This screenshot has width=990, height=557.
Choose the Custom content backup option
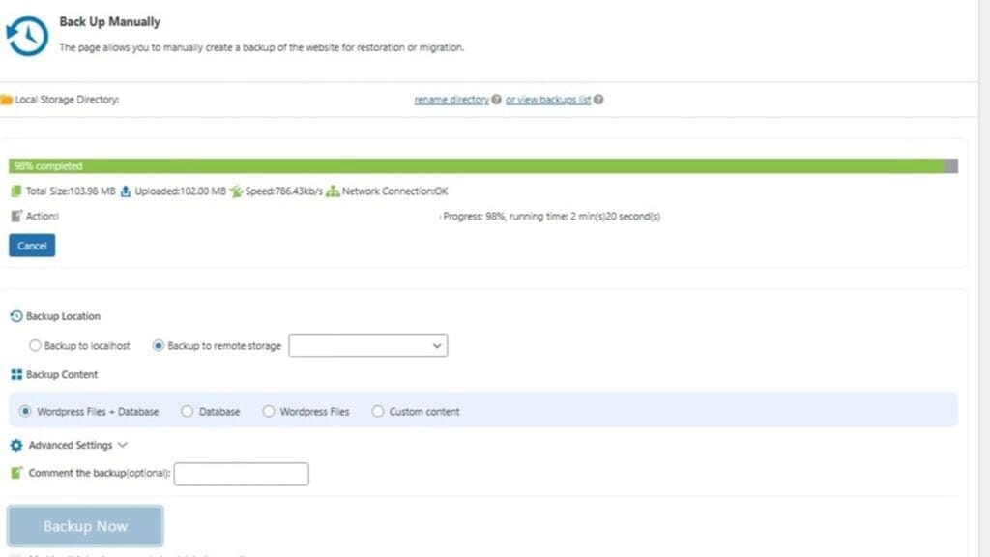(x=378, y=411)
